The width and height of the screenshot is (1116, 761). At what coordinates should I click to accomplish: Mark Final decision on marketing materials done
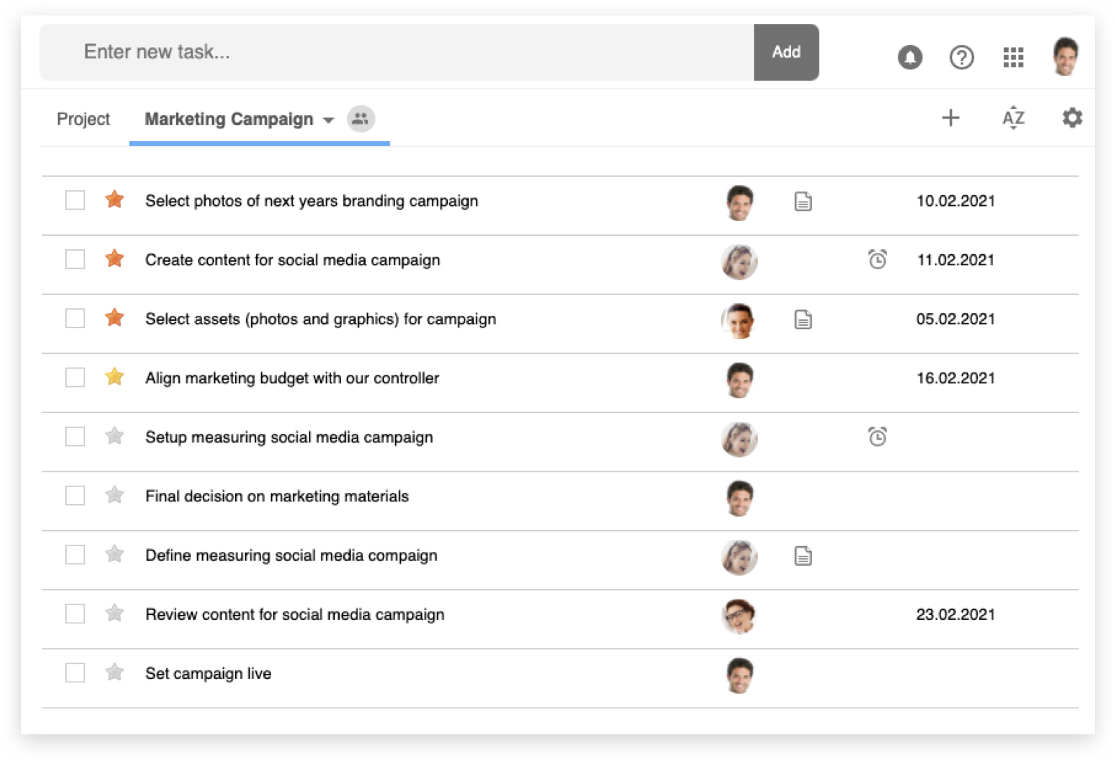(x=75, y=496)
